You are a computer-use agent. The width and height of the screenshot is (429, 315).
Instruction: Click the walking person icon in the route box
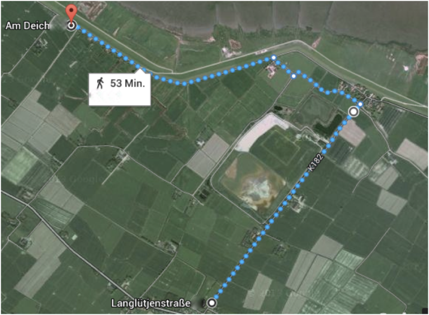coord(100,83)
